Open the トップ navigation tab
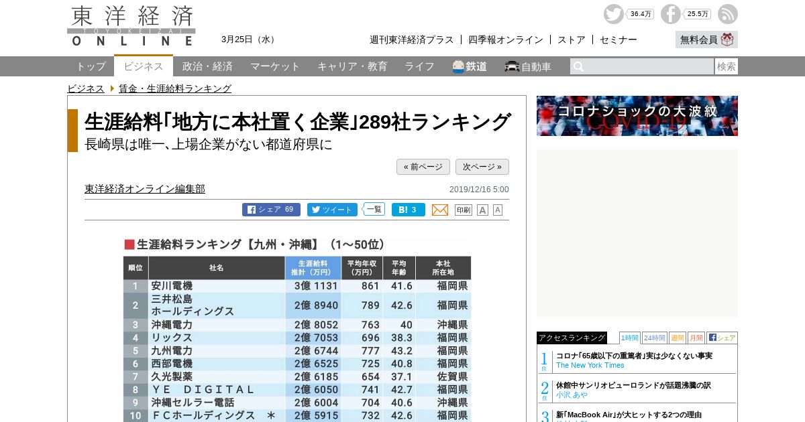 click(91, 66)
